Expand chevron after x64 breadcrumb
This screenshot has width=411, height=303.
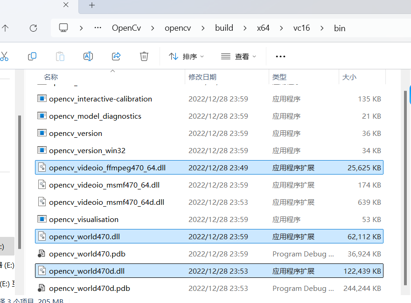point(281,28)
